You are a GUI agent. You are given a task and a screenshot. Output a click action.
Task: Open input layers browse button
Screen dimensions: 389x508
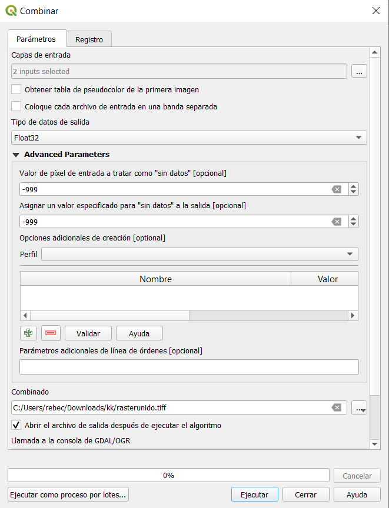point(359,71)
